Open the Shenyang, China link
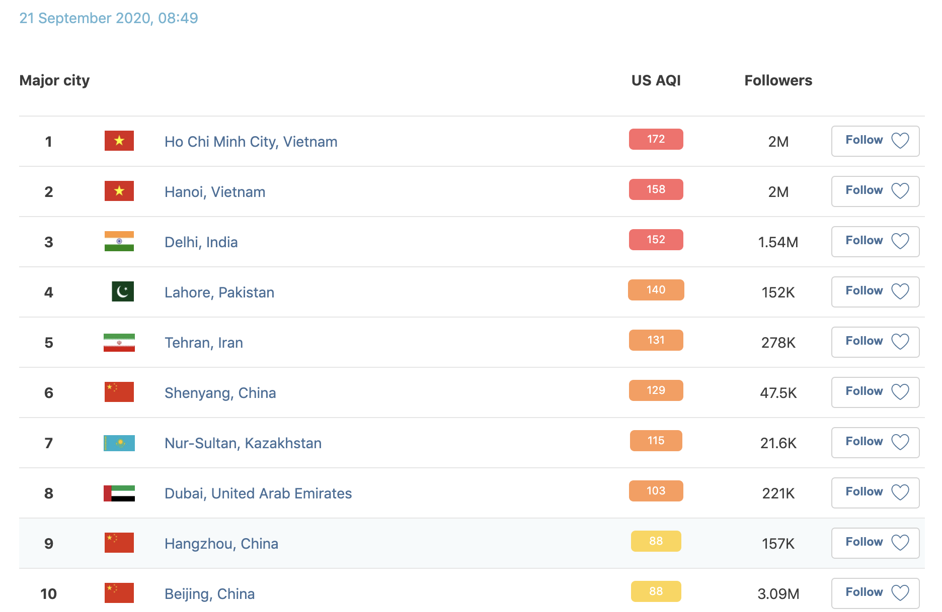The image size is (942, 612). pyautogui.click(x=220, y=393)
